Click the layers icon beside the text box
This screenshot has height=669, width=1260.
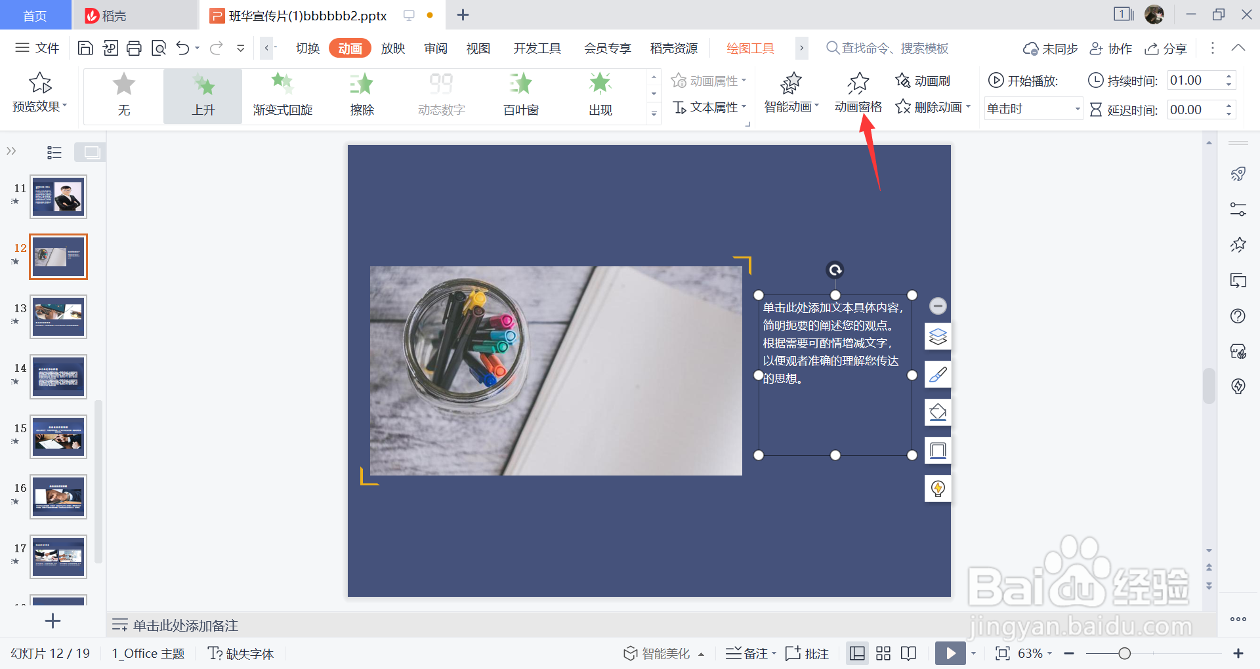click(938, 336)
